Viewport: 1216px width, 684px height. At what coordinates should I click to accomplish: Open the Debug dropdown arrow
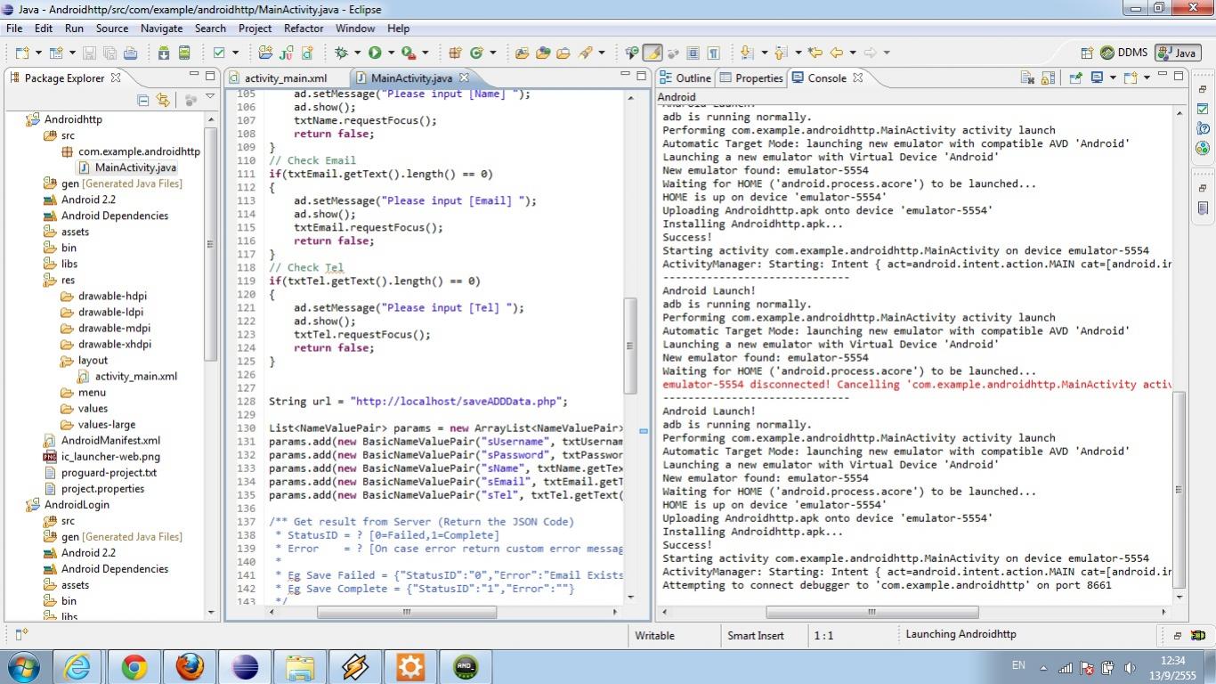click(x=357, y=53)
